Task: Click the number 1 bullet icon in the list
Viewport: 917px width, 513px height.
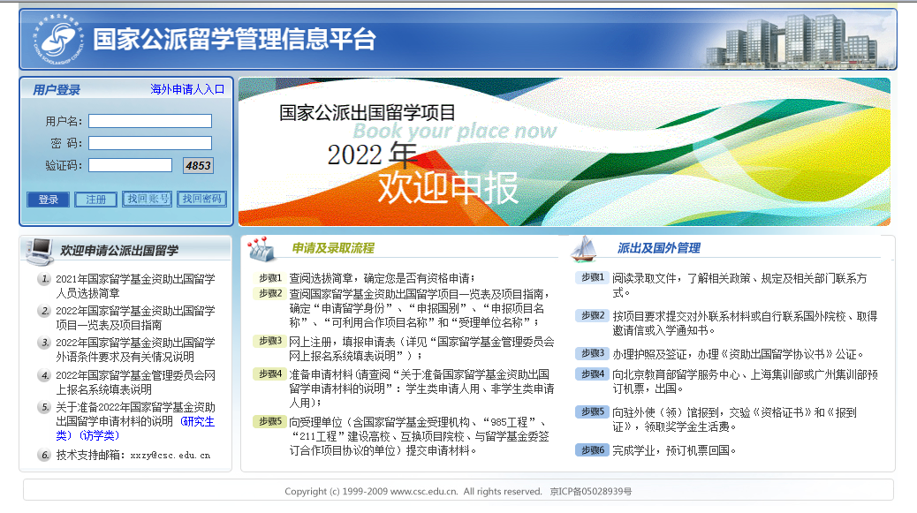Action: pos(44,279)
